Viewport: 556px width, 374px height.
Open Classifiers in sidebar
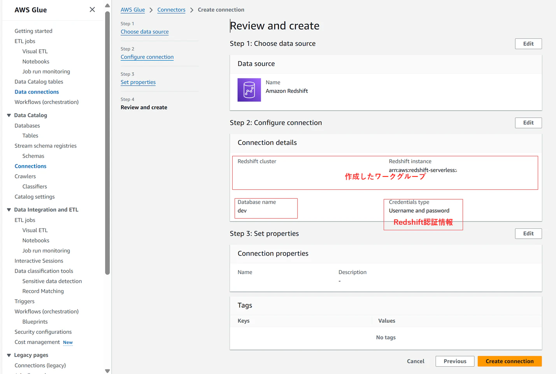[35, 186]
